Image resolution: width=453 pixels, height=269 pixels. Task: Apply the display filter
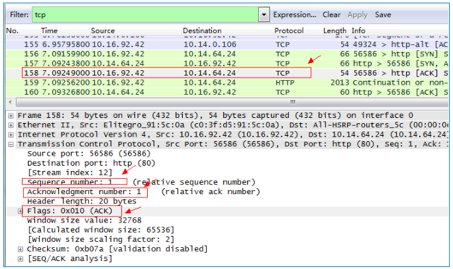pyautogui.click(x=358, y=15)
